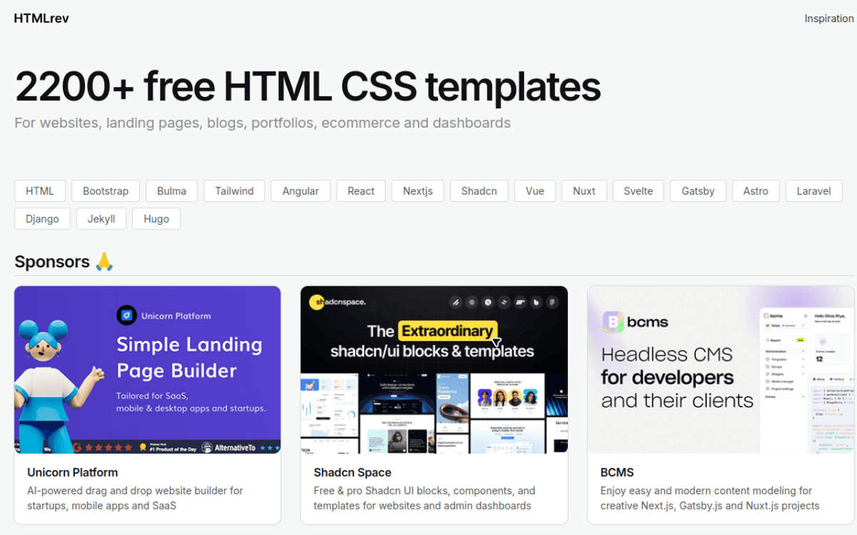Choose the Bulma category tag

tap(171, 191)
